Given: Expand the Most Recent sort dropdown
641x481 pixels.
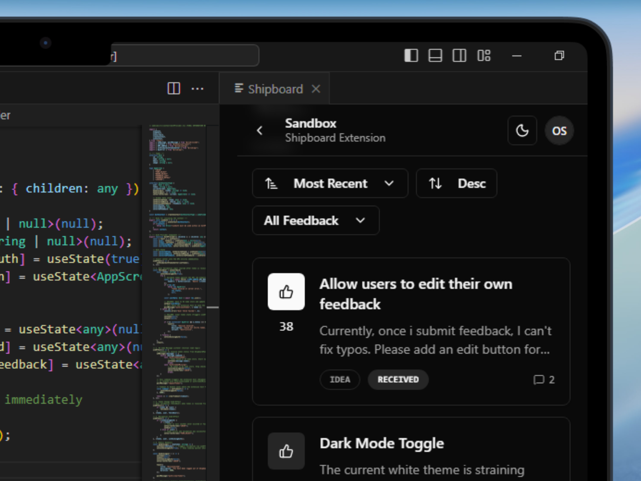Looking at the screenshot, I should [x=330, y=183].
